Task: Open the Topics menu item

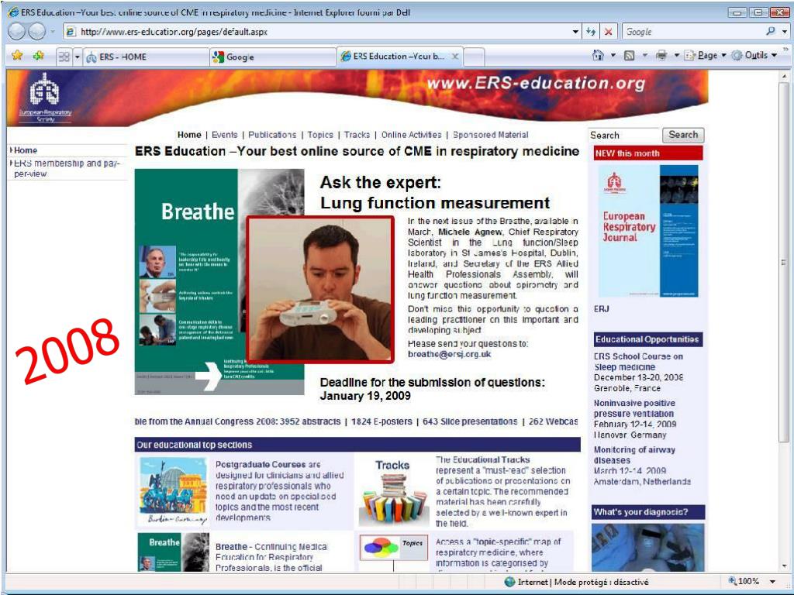Action: point(320,135)
